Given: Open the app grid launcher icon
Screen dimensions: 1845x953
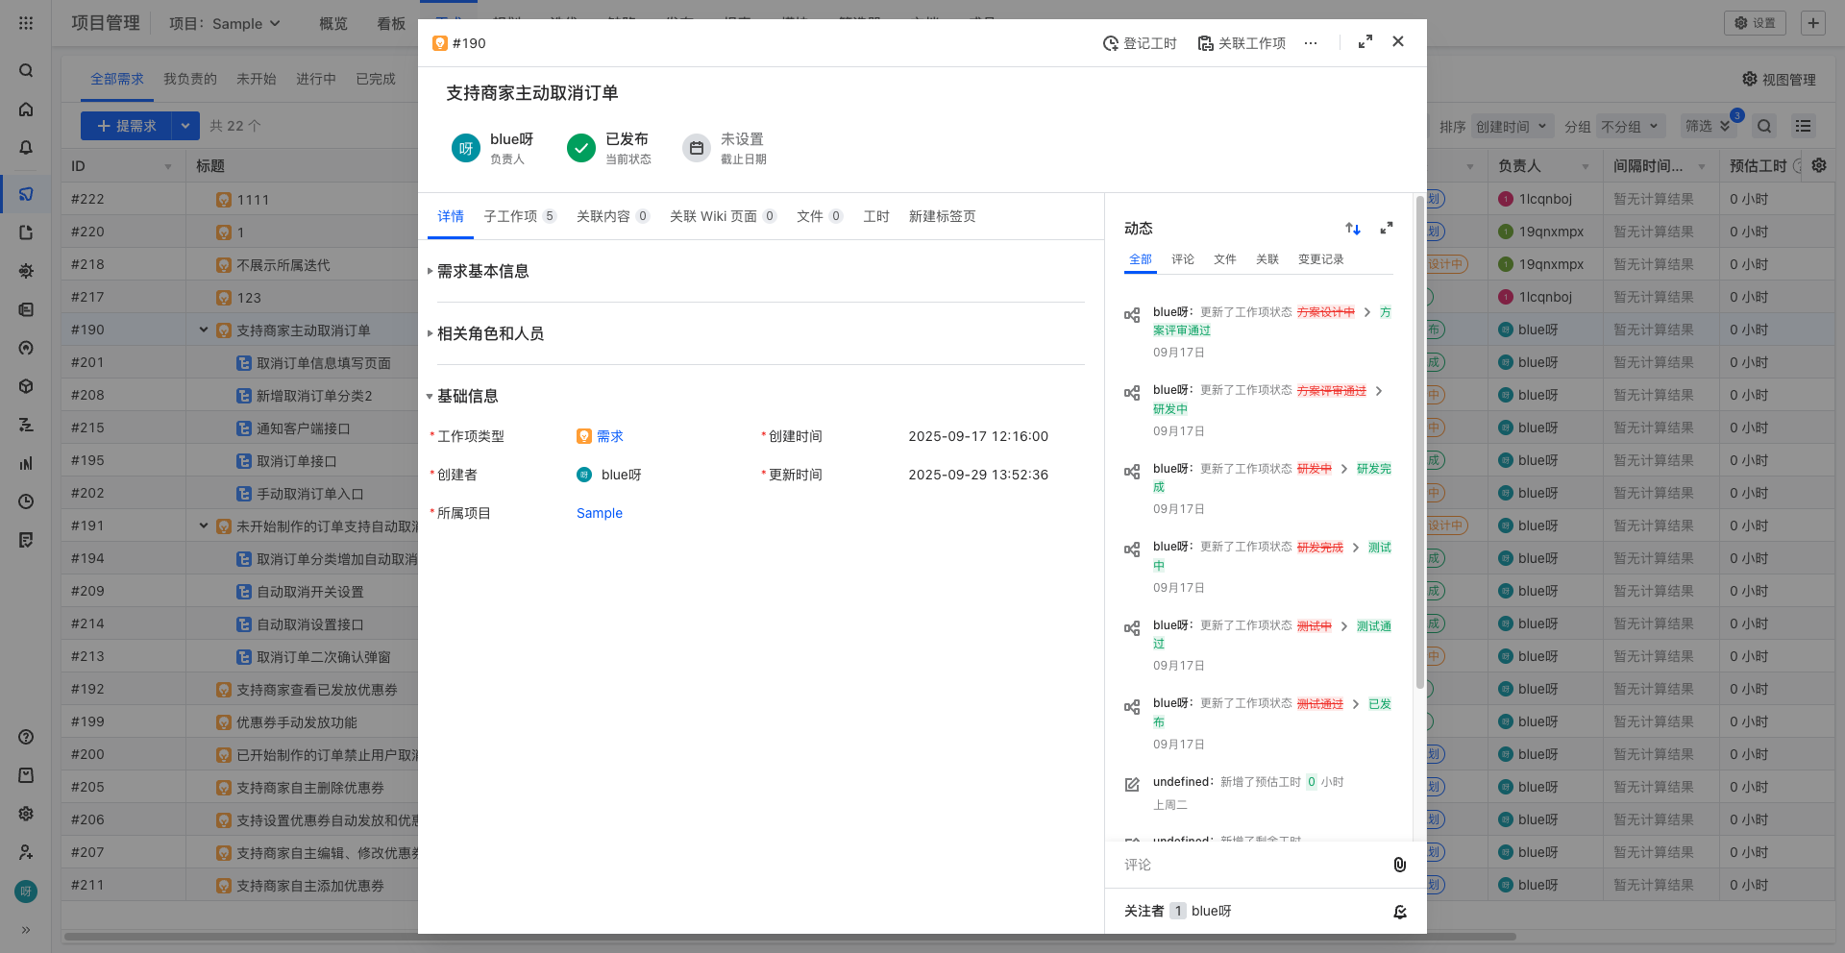Looking at the screenshot, I should 26,23.
